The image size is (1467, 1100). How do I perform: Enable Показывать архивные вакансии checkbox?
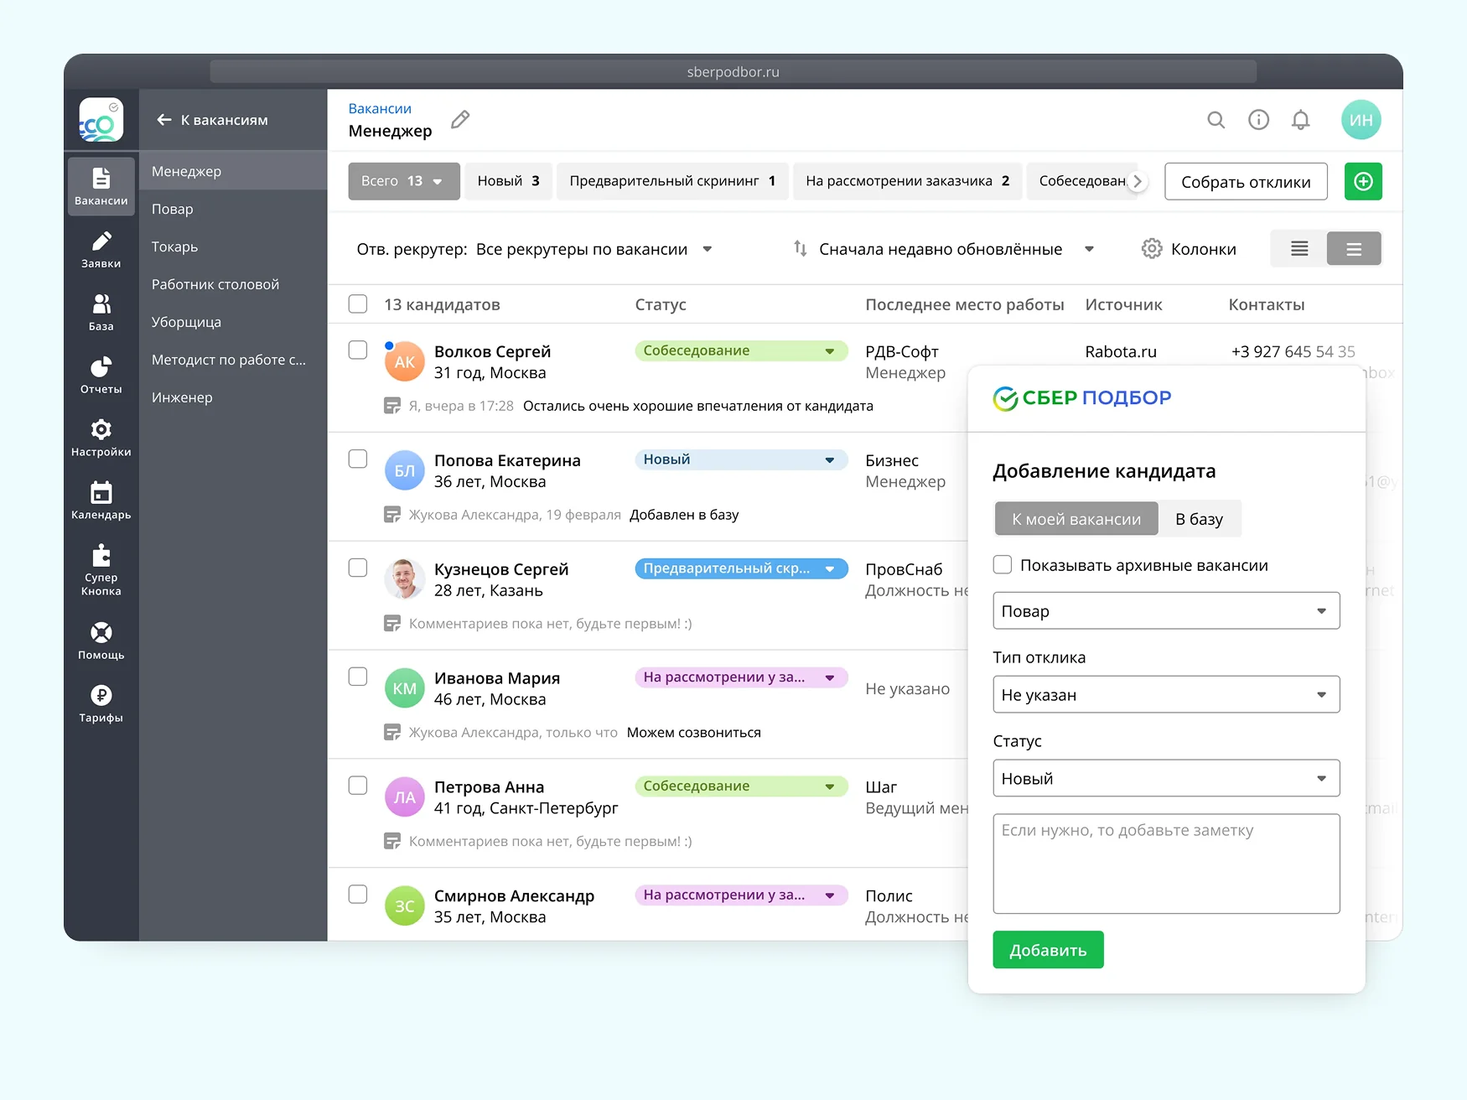pos(1003,565)
